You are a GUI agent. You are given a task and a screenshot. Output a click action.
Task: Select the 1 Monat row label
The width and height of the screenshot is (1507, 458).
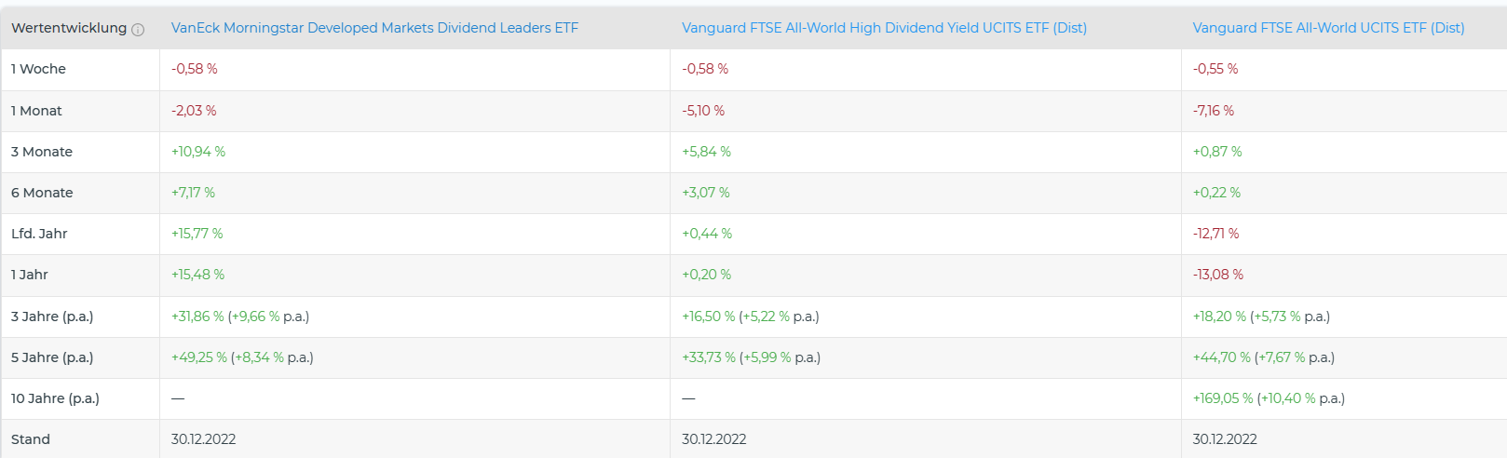36,111
